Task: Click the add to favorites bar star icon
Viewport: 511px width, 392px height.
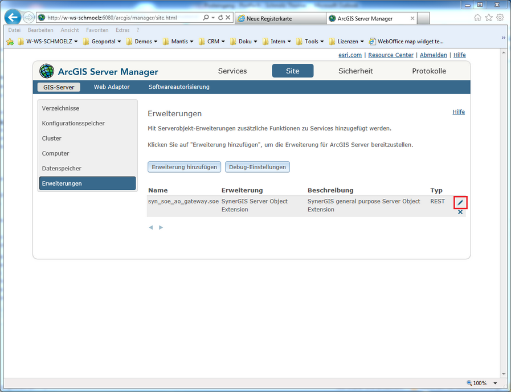Action: coord(10,42)
